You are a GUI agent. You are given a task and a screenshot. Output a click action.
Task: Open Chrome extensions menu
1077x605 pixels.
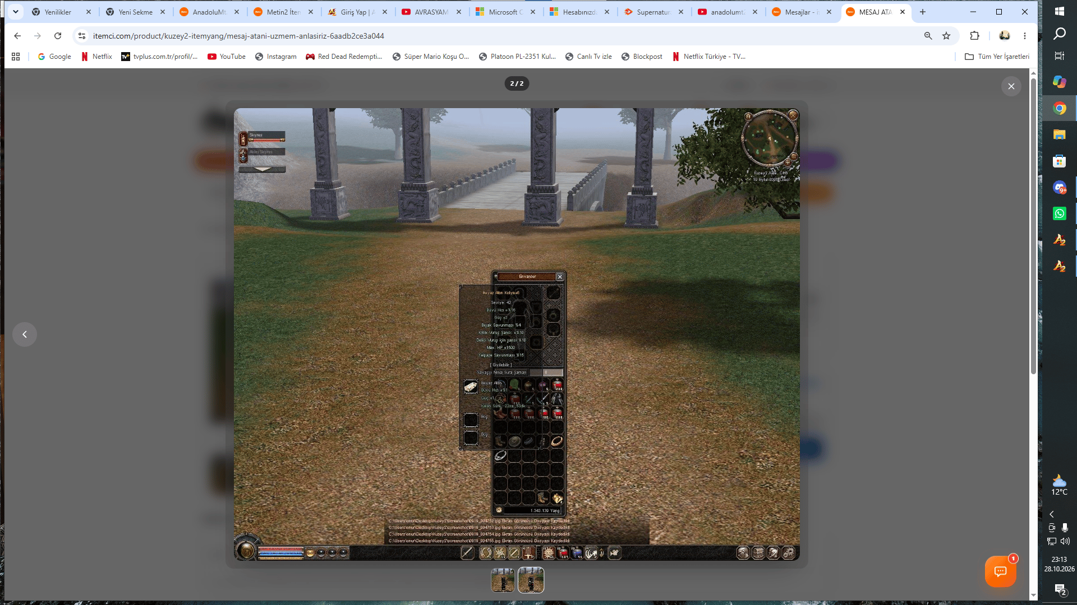[974, 36]
